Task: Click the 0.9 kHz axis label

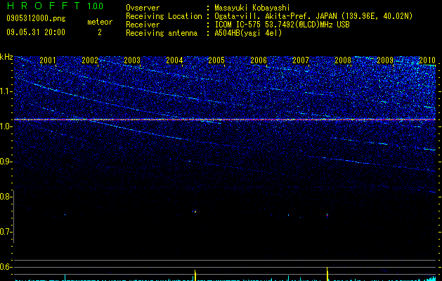Action: click(x=6, y=162)
